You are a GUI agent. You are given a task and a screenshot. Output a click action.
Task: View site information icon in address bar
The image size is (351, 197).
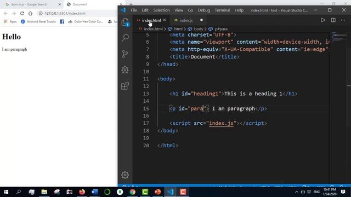point(41,13)
